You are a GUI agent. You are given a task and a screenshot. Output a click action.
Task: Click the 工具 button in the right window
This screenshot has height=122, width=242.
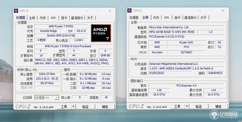tap(177, 106)
